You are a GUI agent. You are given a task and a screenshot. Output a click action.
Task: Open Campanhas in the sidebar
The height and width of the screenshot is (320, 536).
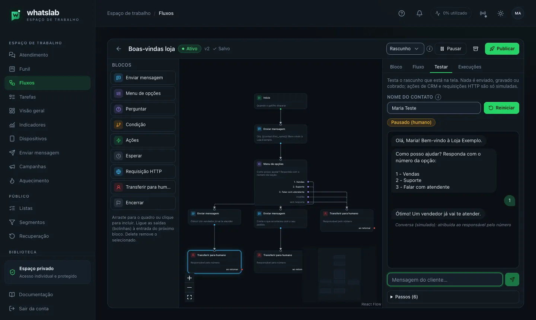pyautogui.click(x=47, y=167)
